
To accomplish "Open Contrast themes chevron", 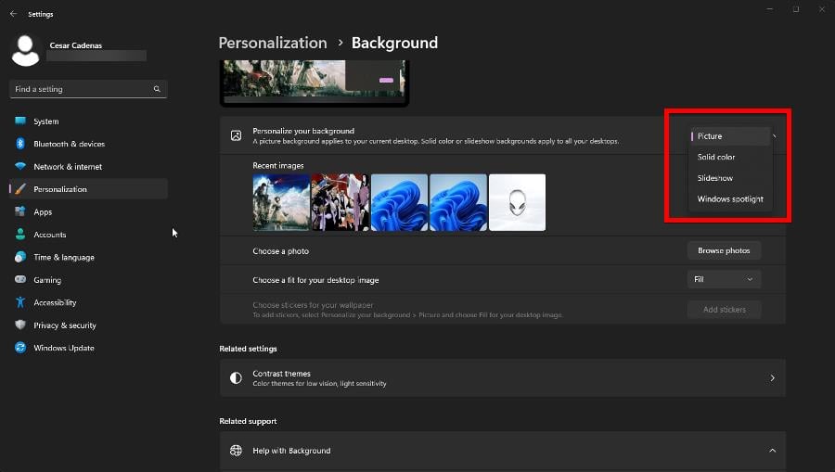I will tap(772, 378).
